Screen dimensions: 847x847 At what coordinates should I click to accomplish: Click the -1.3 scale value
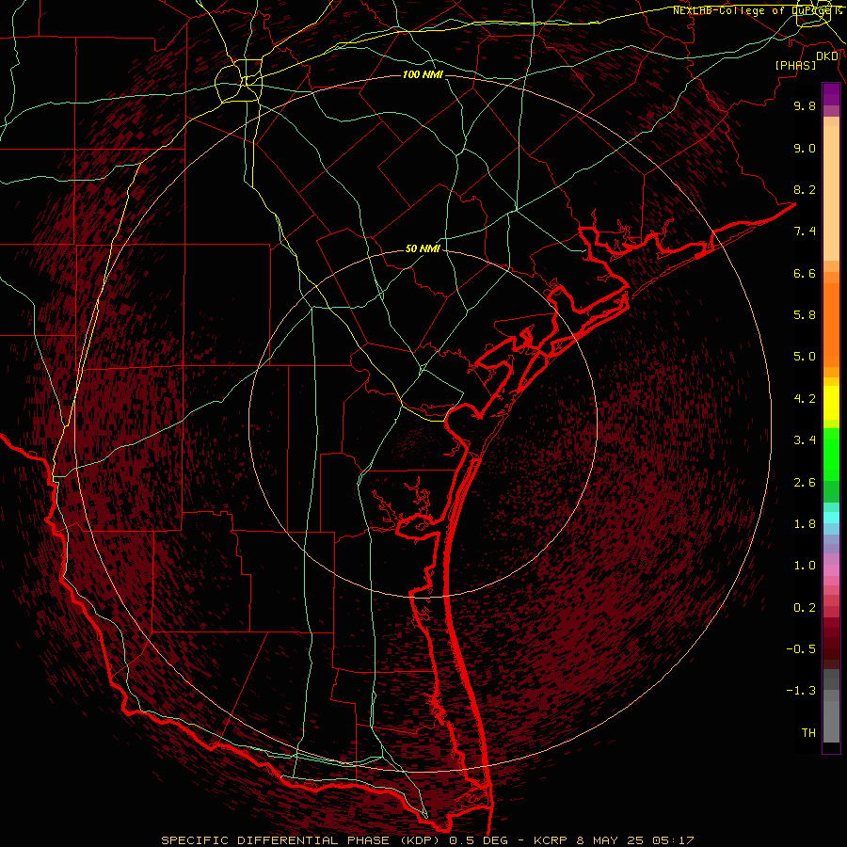[x=801, y=691]
